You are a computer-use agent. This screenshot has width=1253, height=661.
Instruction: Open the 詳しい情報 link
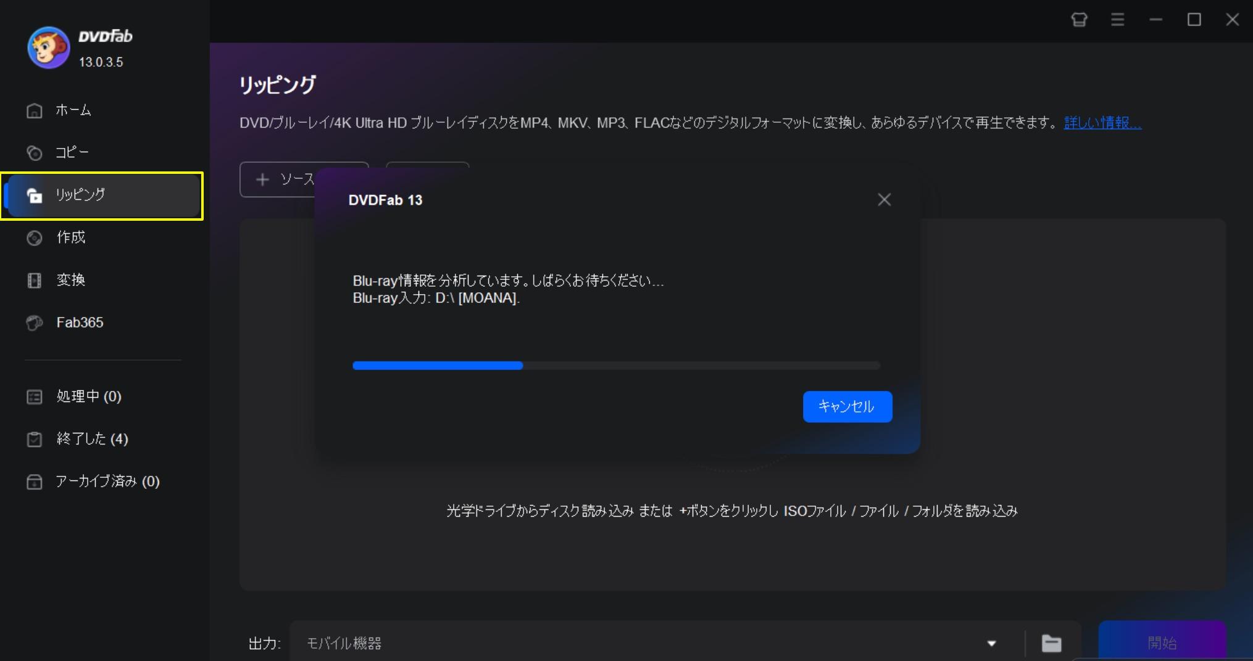[1102, 123]
